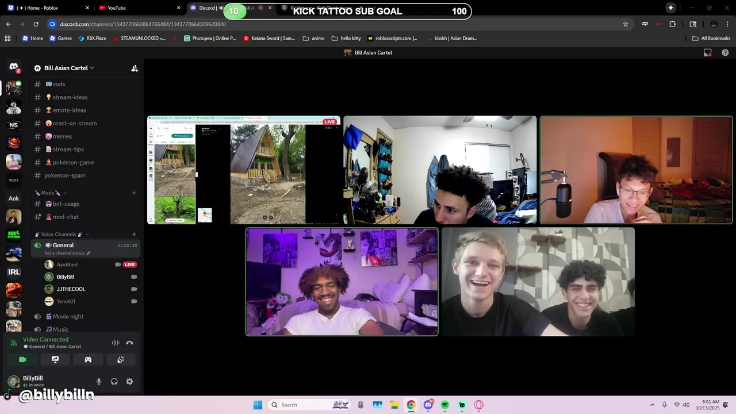Add a channel to Voice Channels category

pos(134,235)
